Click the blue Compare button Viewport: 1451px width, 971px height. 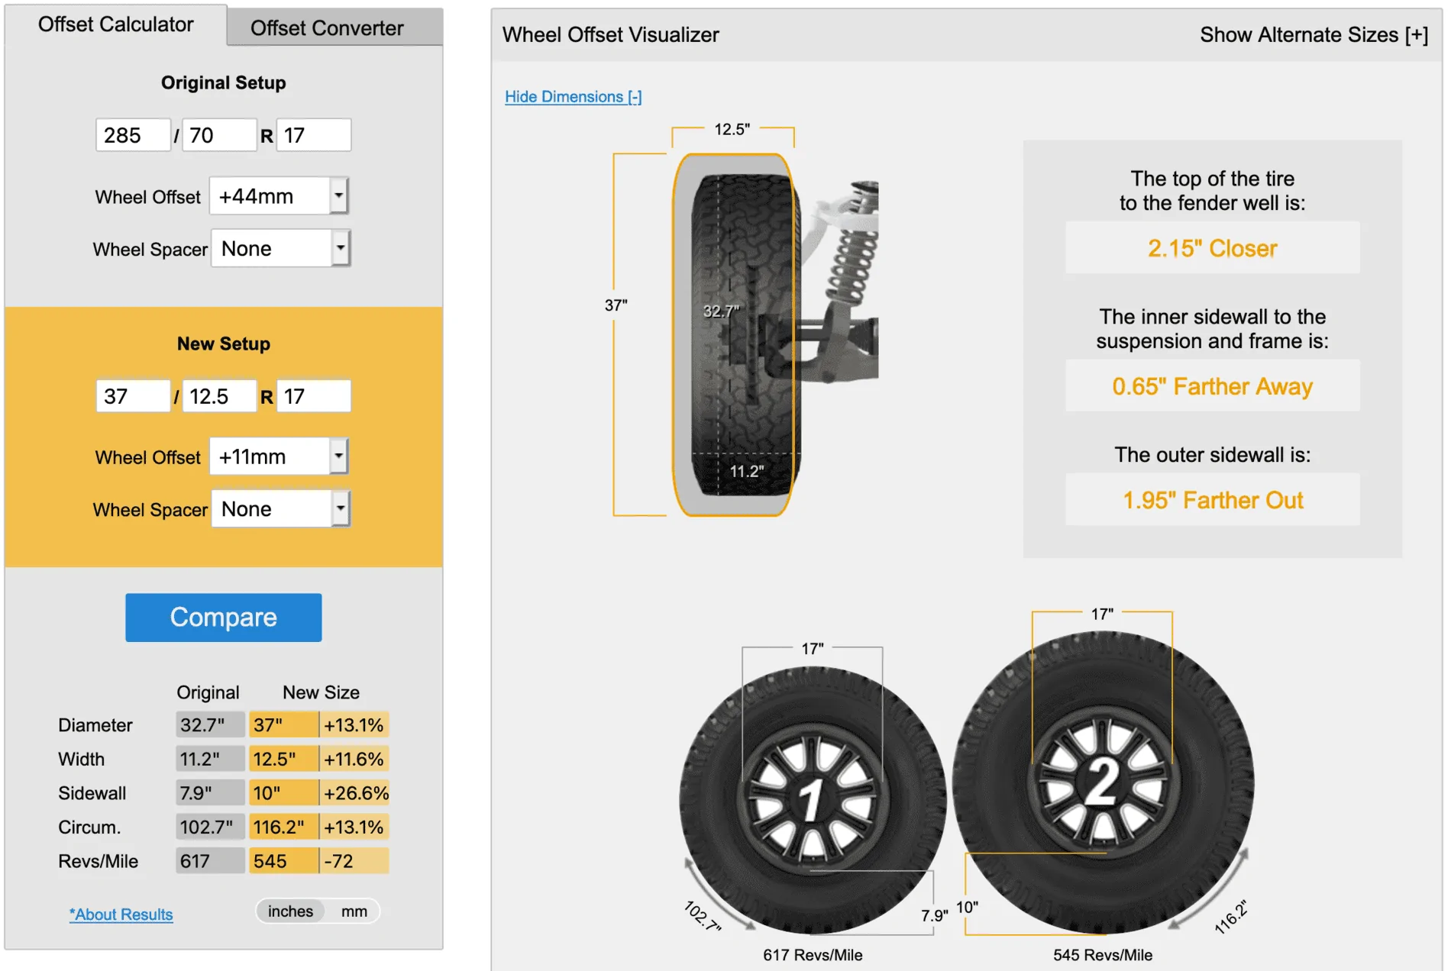click(224, 617)
